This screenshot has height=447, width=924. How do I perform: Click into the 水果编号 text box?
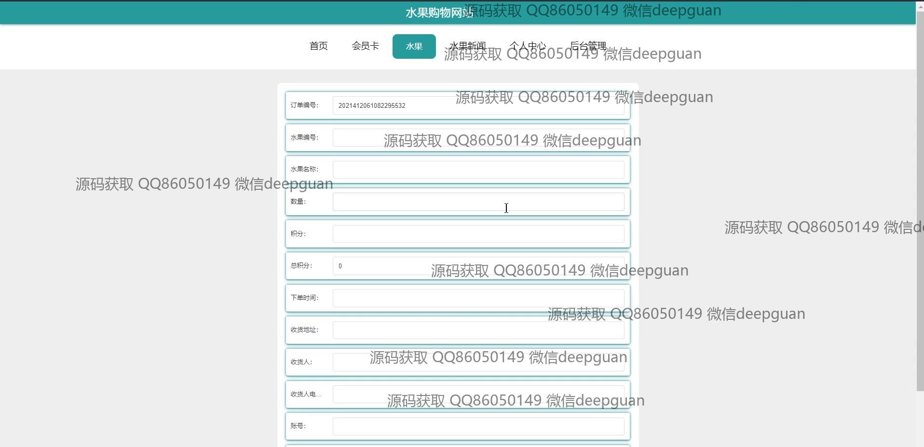coord(357,138)
